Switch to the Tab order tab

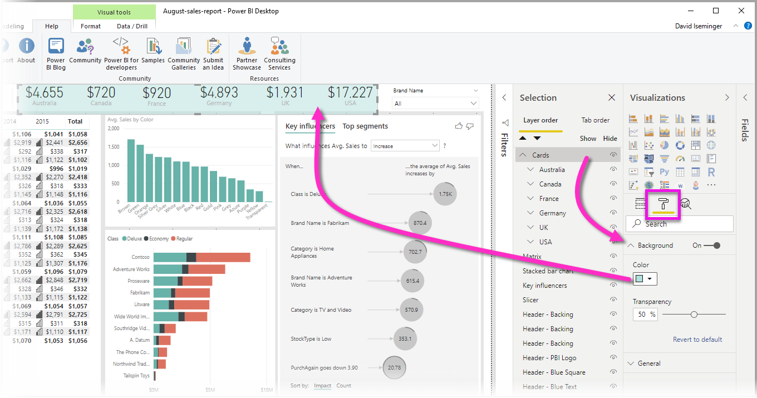(x=596, y=120)
